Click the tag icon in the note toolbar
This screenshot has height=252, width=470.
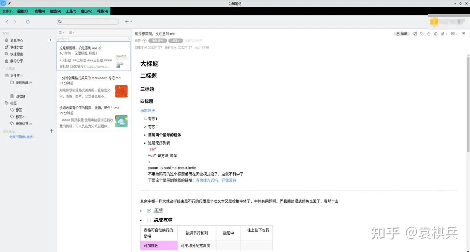click(422, 34)
